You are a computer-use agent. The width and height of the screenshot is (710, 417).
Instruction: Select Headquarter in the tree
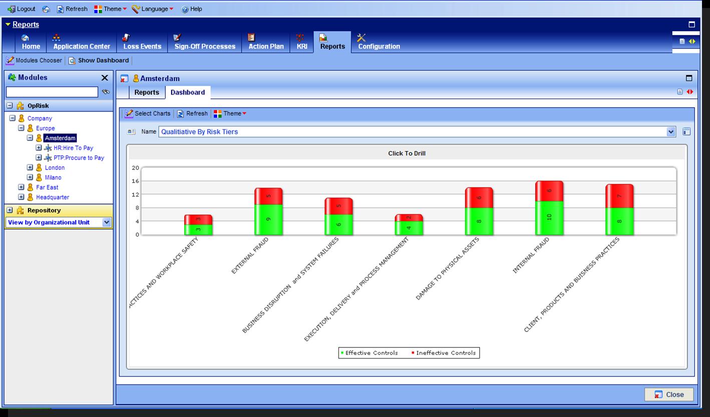coord(53,197)
